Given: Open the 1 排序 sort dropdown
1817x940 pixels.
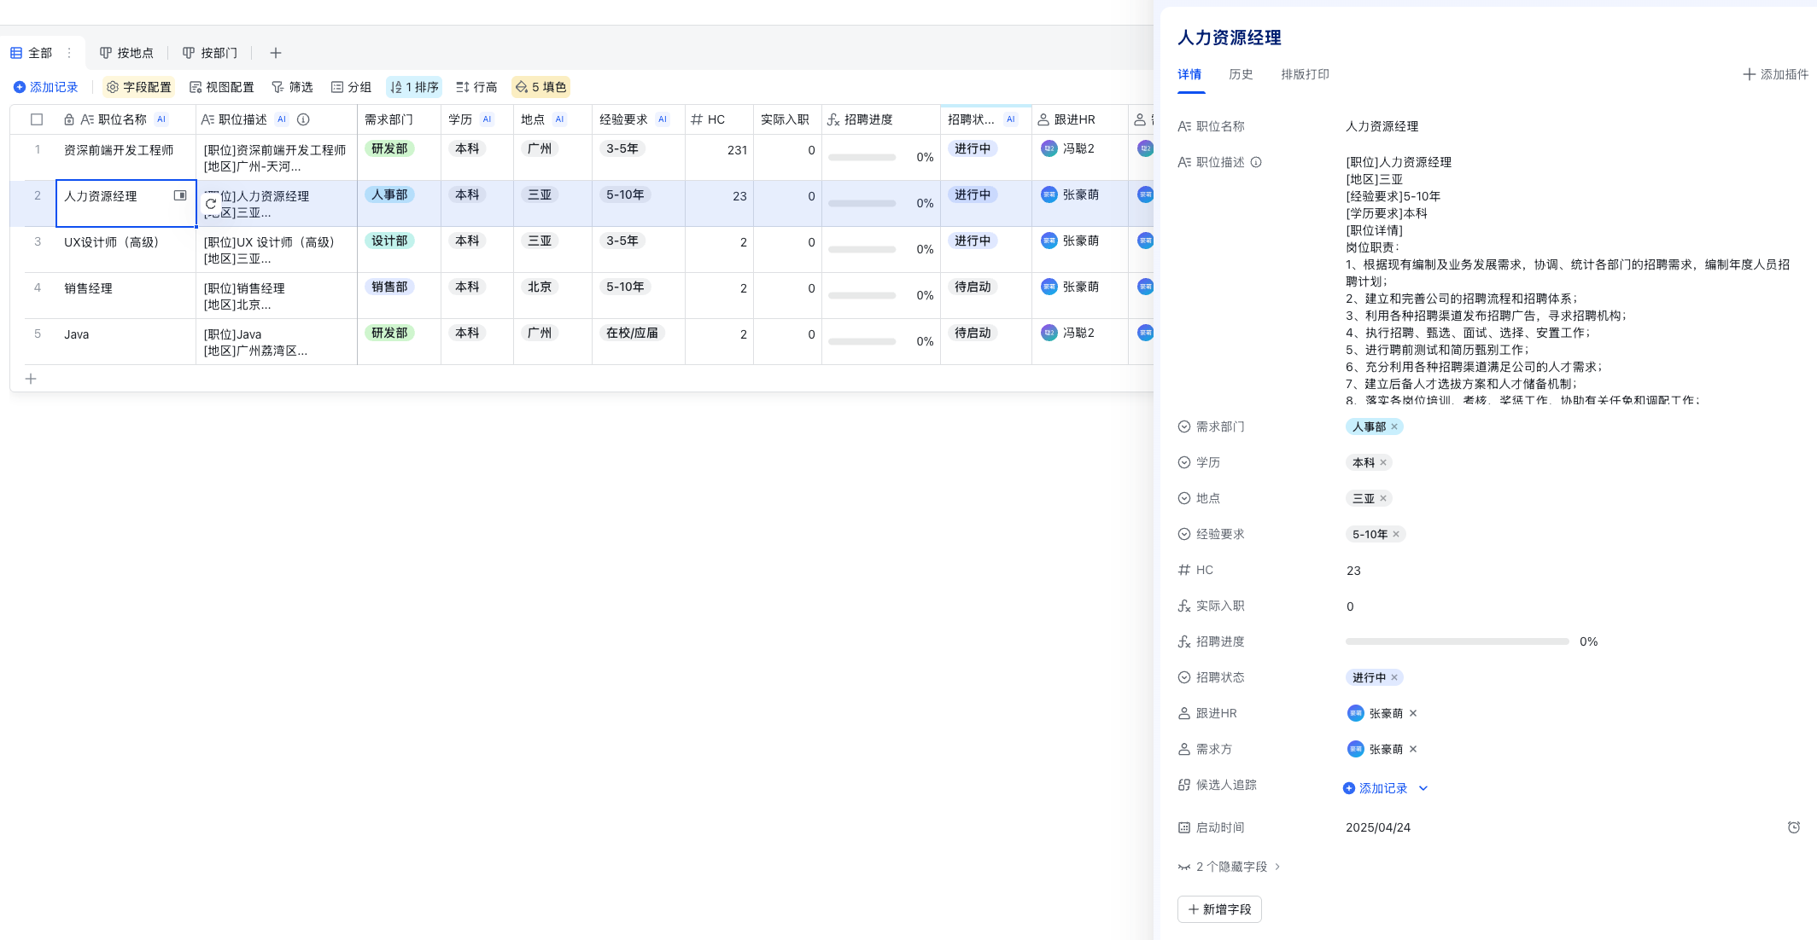Looking at the screenshot, I should [x=414, y=86].
